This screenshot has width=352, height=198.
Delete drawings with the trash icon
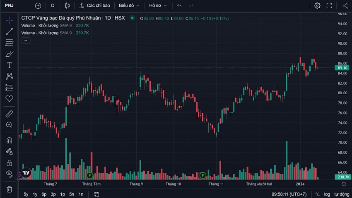[x=9, y=189]
